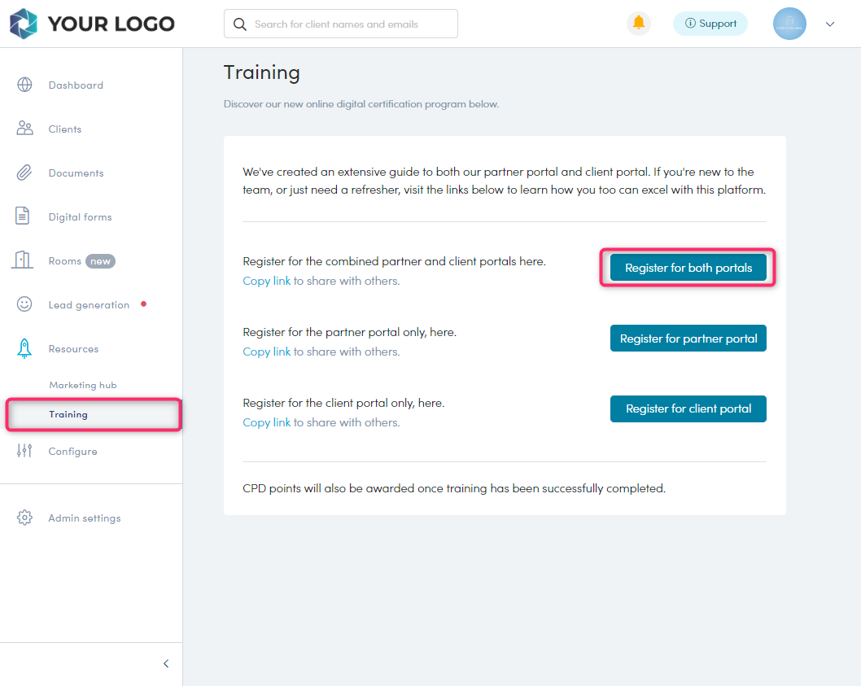Screen dimensions: 861x686
Task: Open Marketing hub in the sidebar
Action: 83,385
